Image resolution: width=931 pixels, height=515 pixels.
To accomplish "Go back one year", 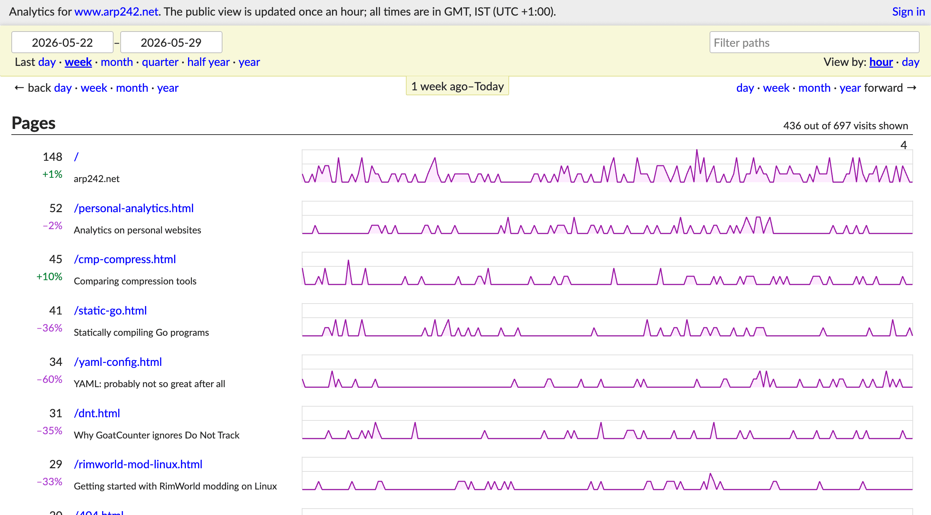I will [168, 88].
